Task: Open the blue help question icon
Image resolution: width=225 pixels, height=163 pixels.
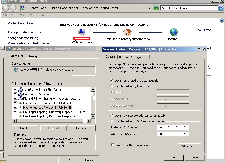Action: pyautogui.click(x=222, y=20)
